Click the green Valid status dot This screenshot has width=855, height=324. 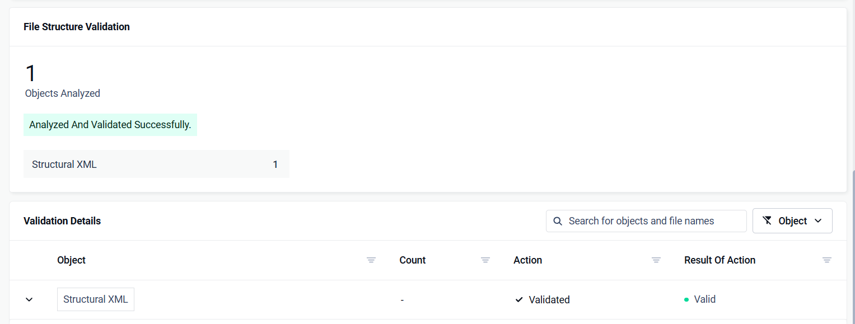coord(686,300)
